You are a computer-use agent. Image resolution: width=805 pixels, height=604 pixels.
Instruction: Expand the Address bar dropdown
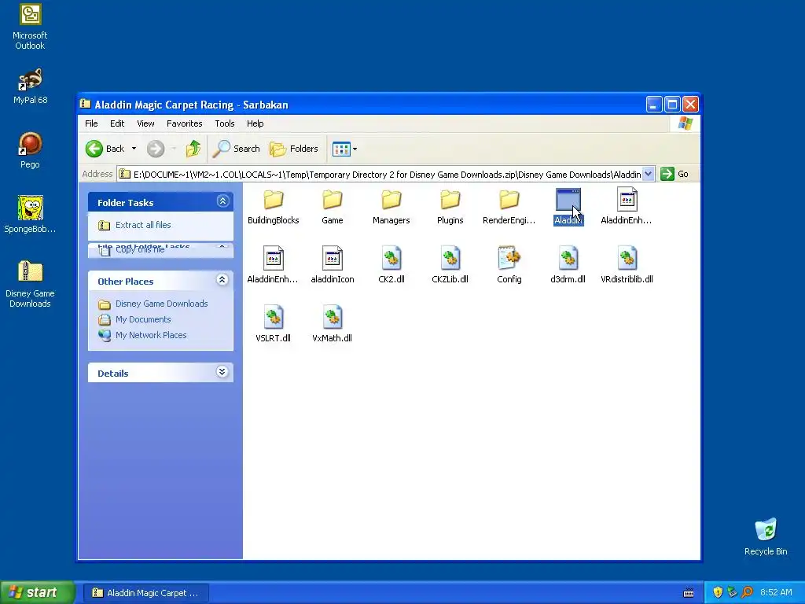click(x=649, y=174)
